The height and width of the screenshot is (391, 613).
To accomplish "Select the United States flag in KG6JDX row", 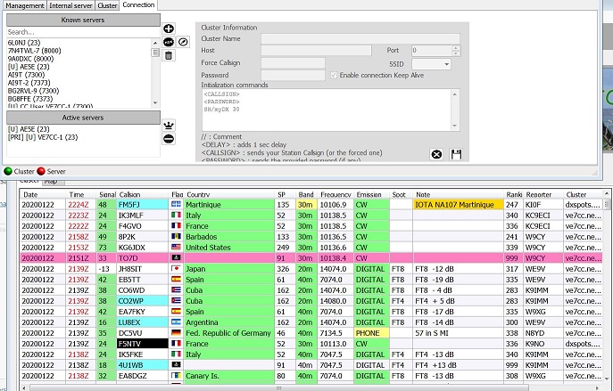I will tap(176, 247).
